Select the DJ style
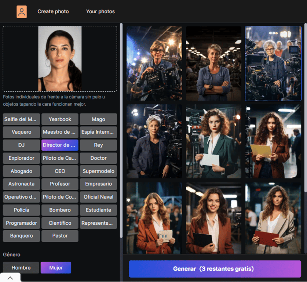This screenshot has height=282, width=307. [x=21, y=145]
